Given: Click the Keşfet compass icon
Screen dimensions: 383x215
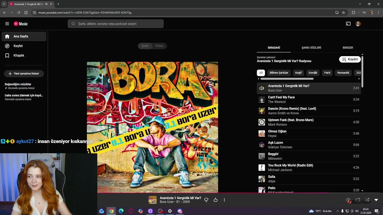Looking at the screenshot, I should (x=7, y=46).
